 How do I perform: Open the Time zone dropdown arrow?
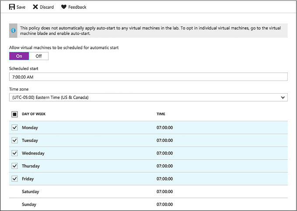(x=283, y=98)
